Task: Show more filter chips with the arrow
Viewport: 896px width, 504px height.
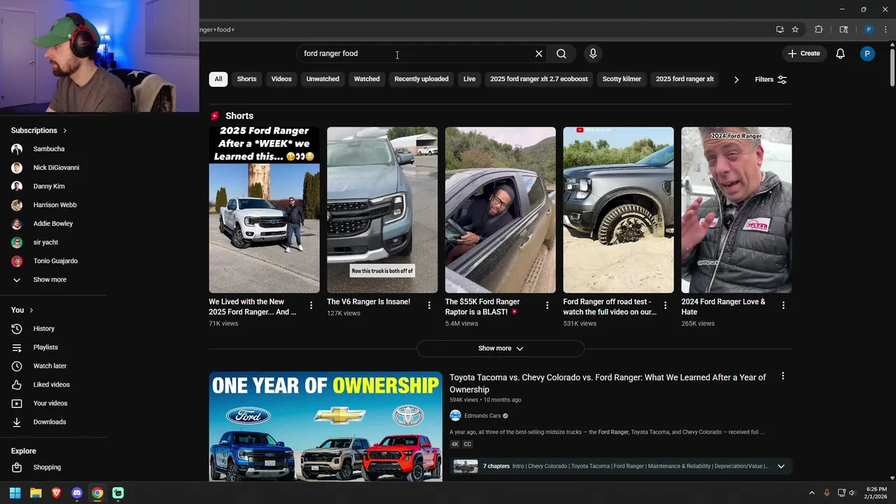Action: 736,79
